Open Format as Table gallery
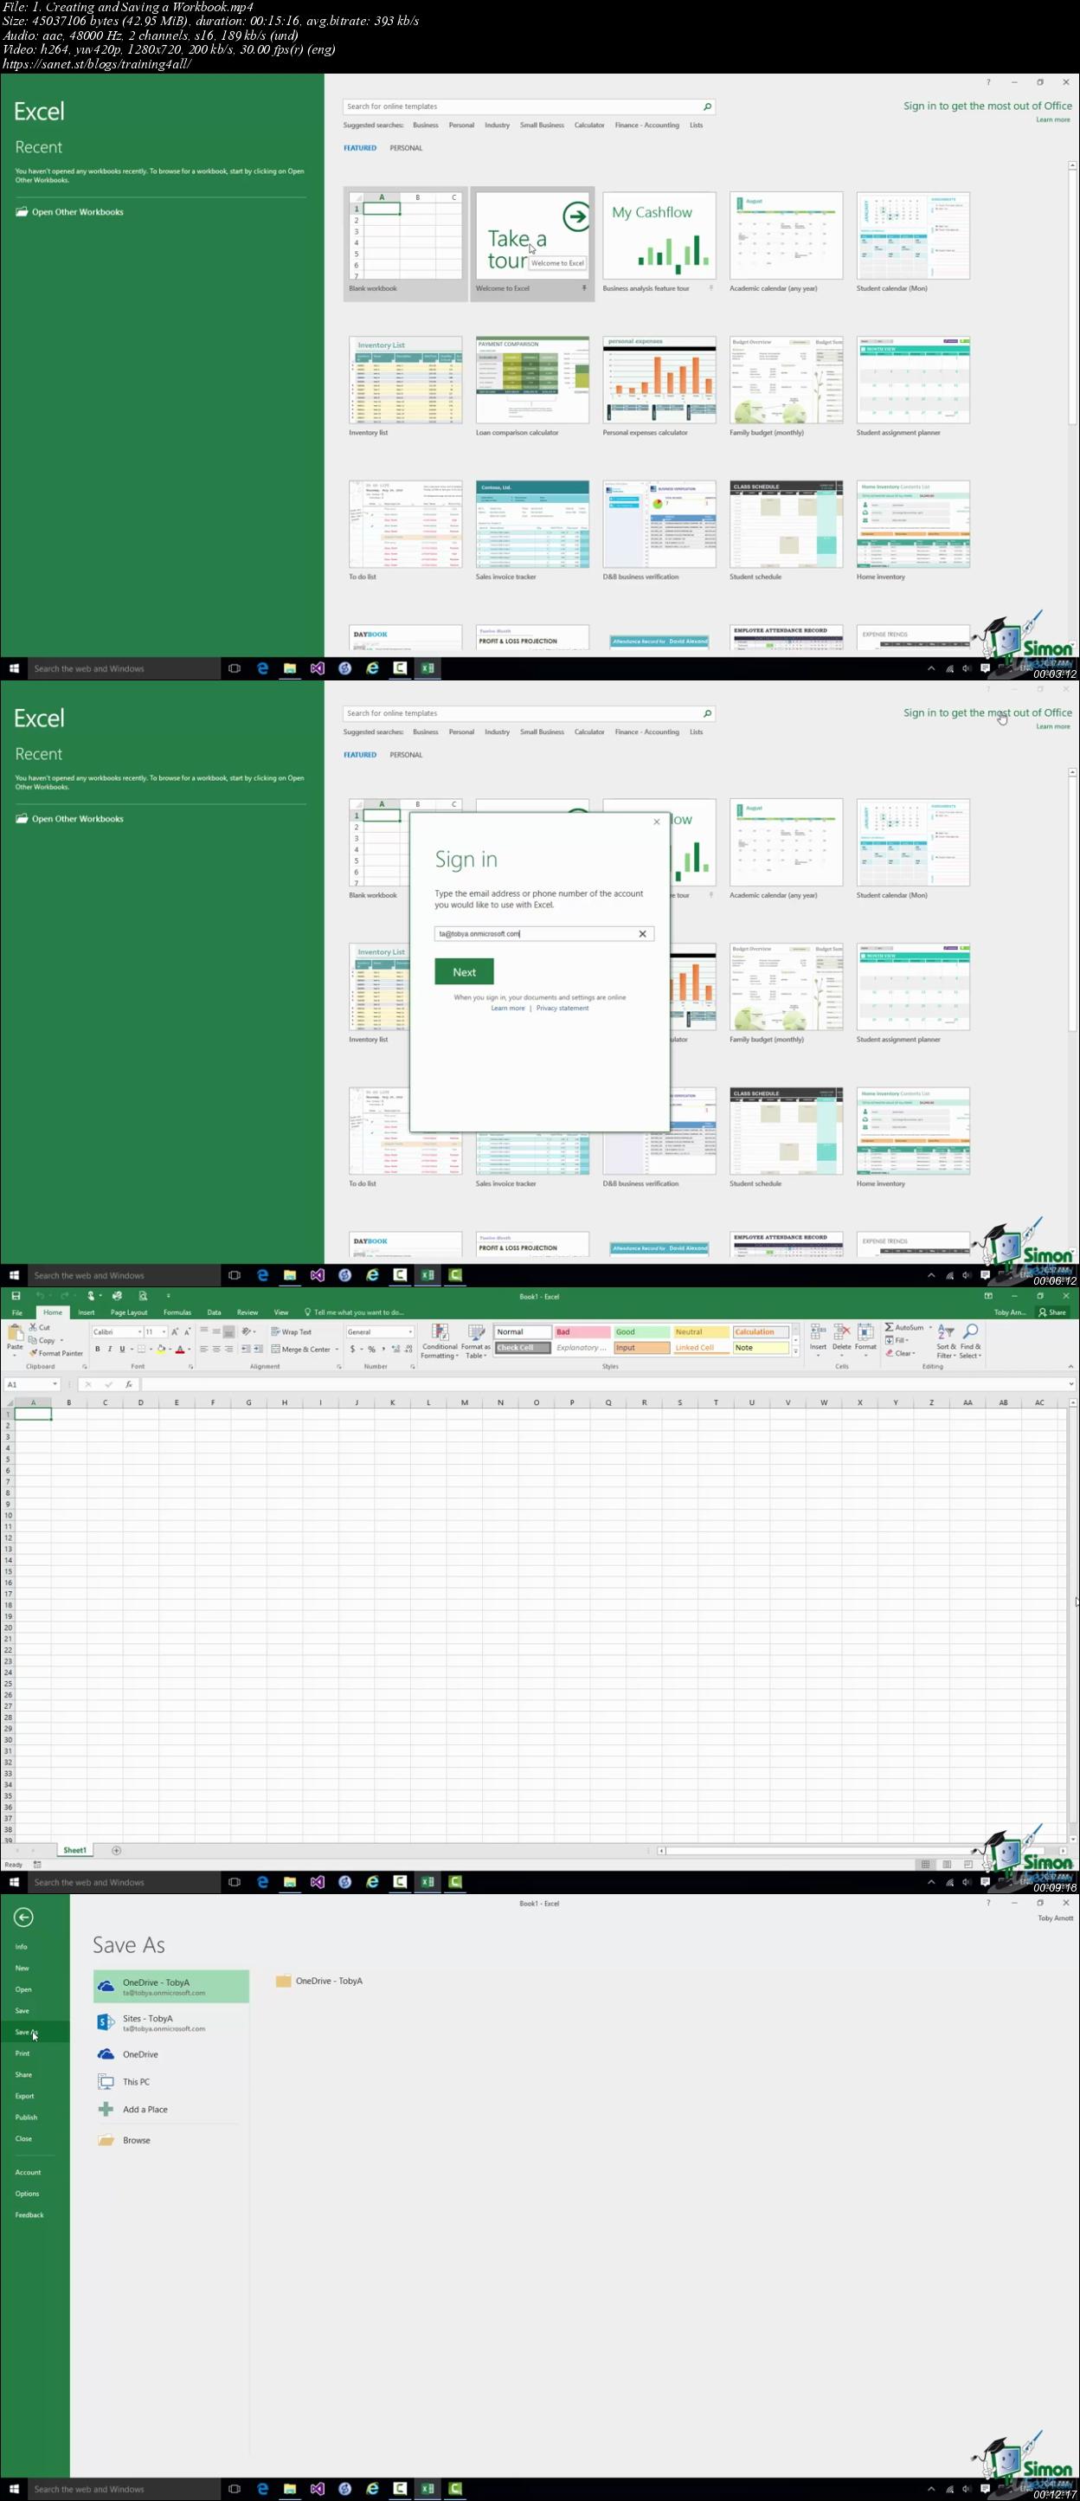 pyautogui.click(x=475, y=1341)
